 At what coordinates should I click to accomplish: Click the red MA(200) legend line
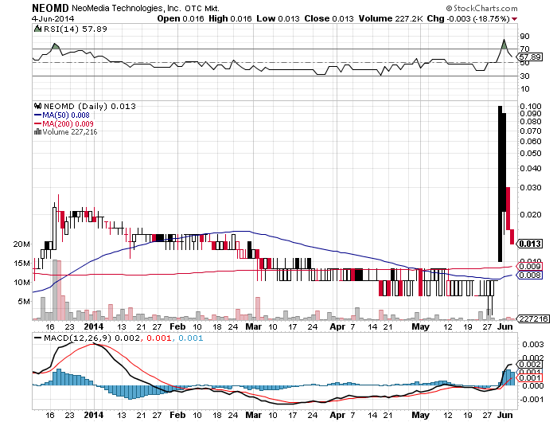[37, 123]
